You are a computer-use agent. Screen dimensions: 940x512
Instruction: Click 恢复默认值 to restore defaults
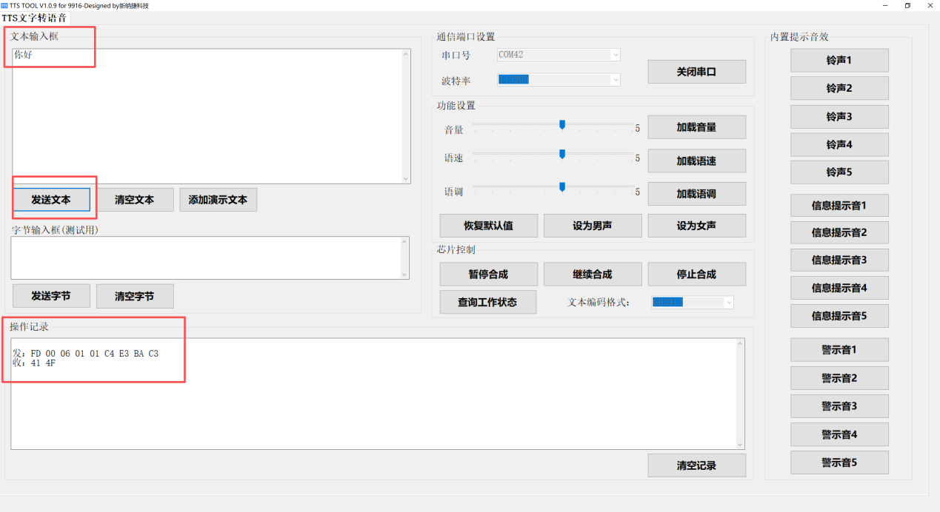click(488, 226)
